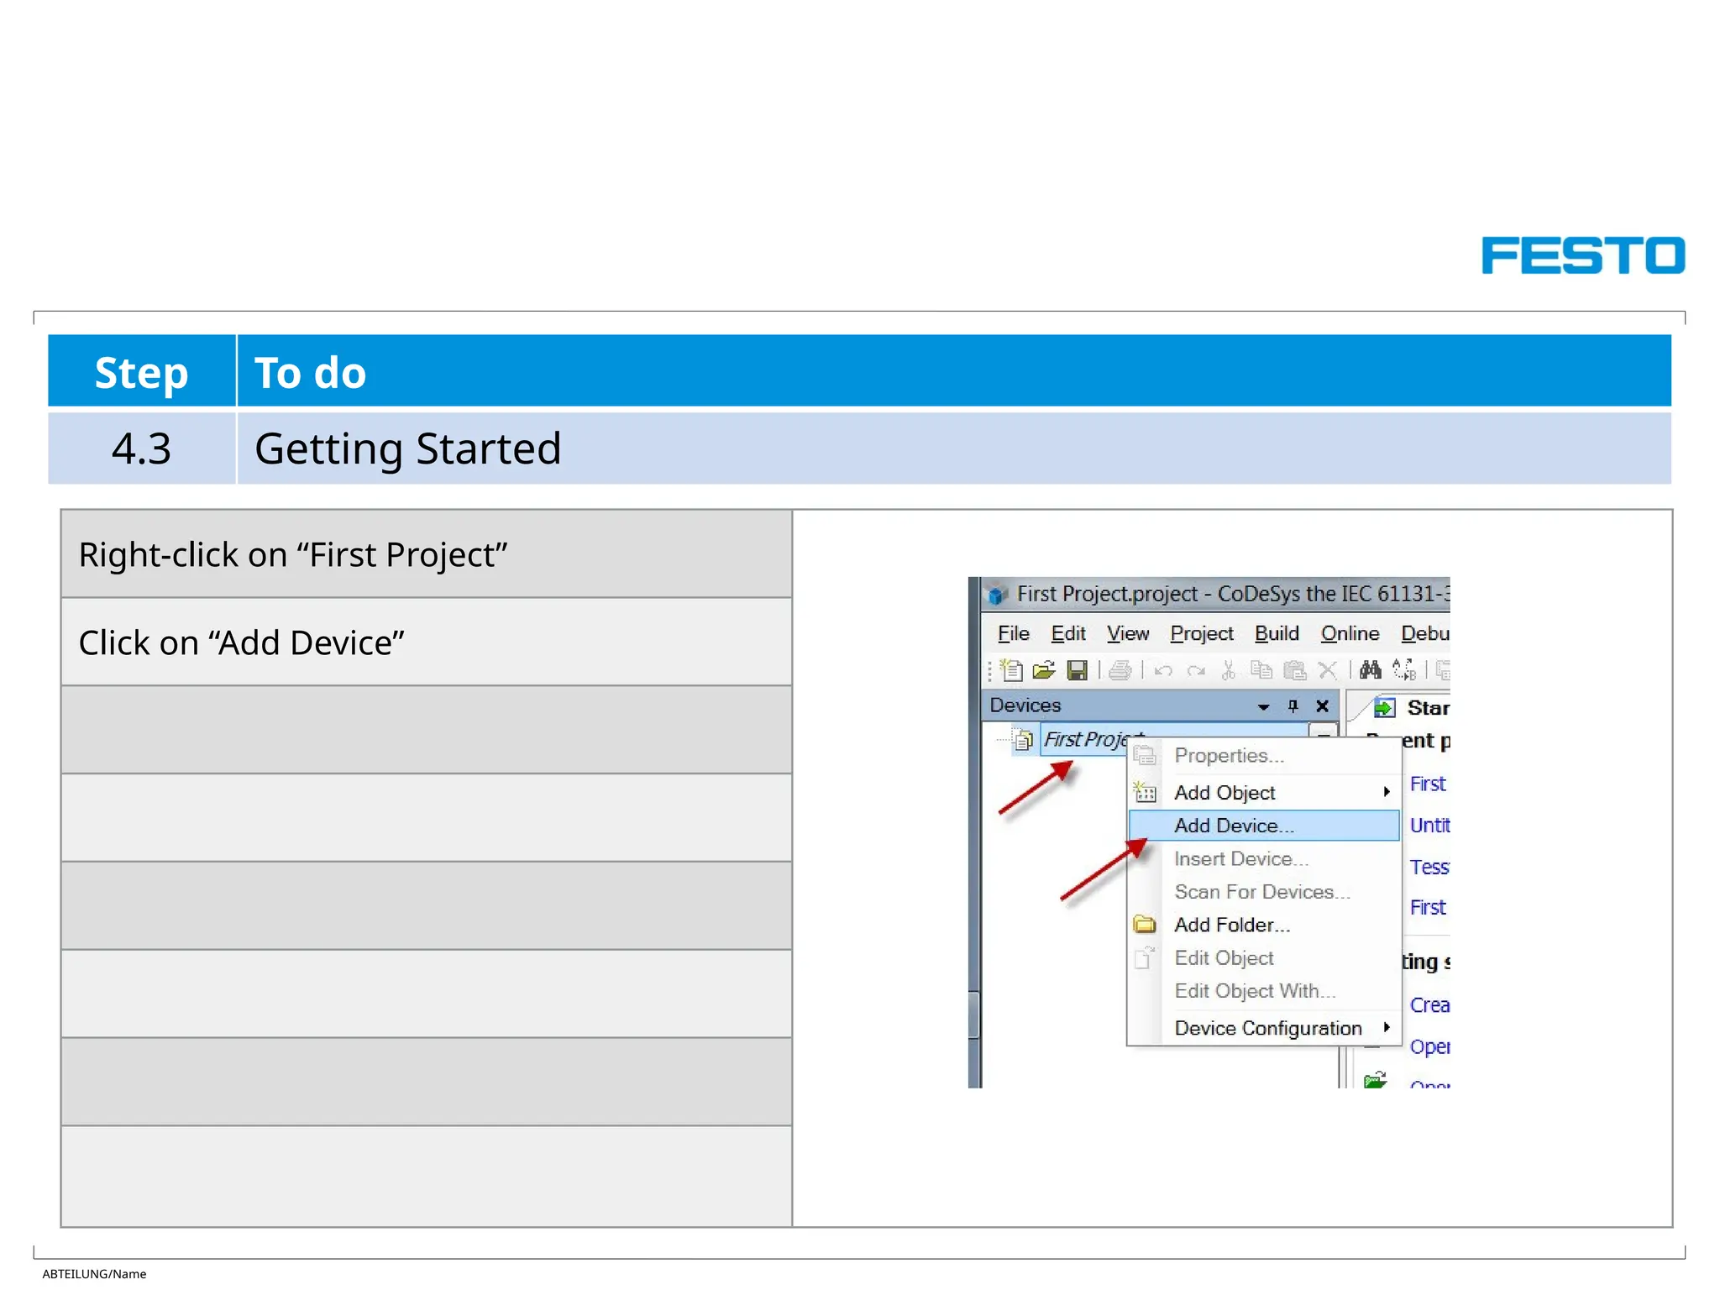Viewport: 1720px width, 1290px height.
Task: Switch to the Start Page tab
Action: (x=1411, y=708)
